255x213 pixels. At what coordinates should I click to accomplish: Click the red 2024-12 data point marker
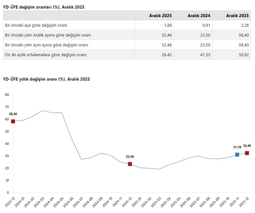pos(130,164)
